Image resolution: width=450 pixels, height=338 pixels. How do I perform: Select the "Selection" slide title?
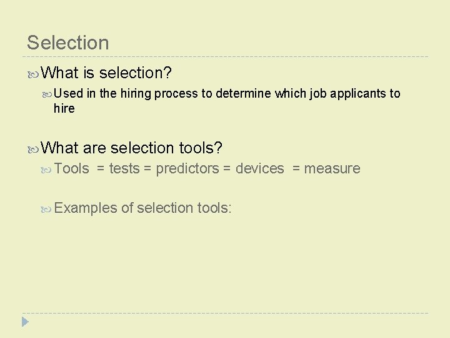pos(67,43)
